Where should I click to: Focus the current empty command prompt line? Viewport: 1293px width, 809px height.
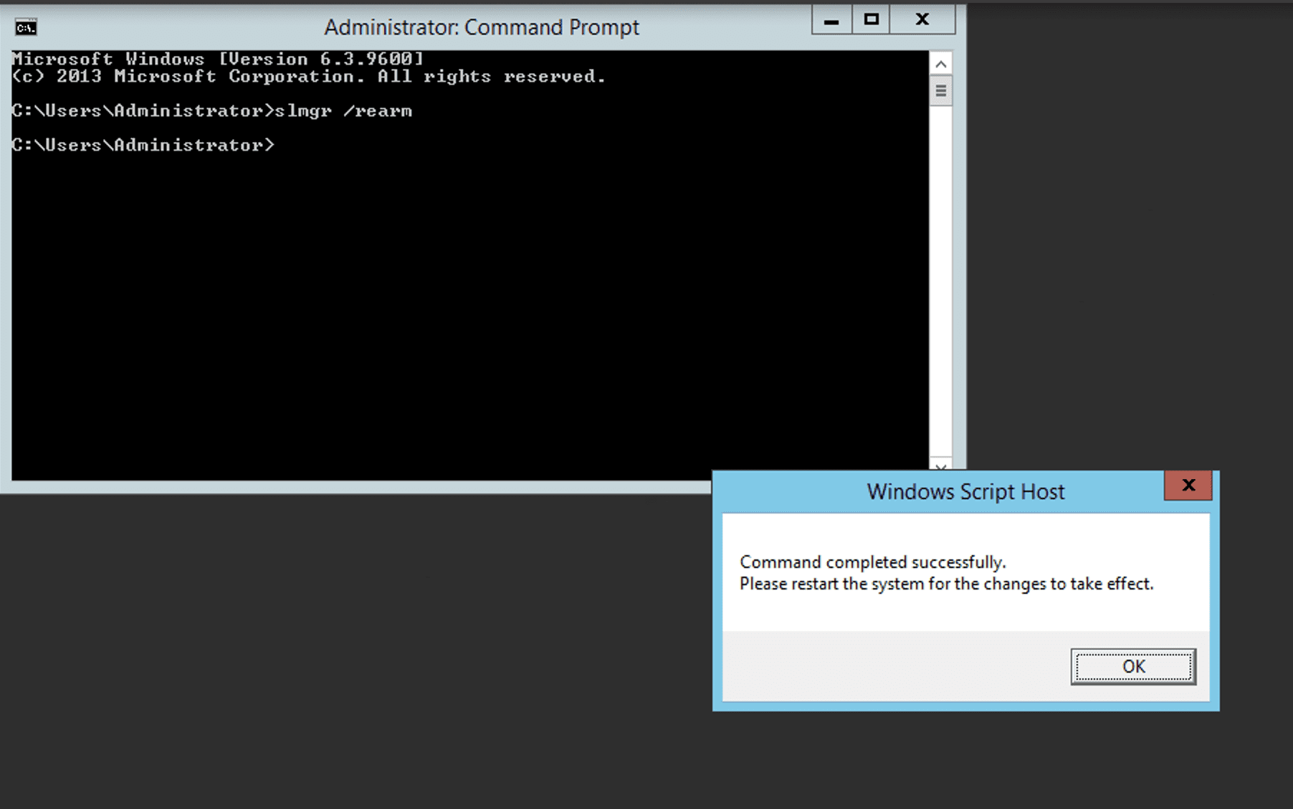(x=143, y=146)
